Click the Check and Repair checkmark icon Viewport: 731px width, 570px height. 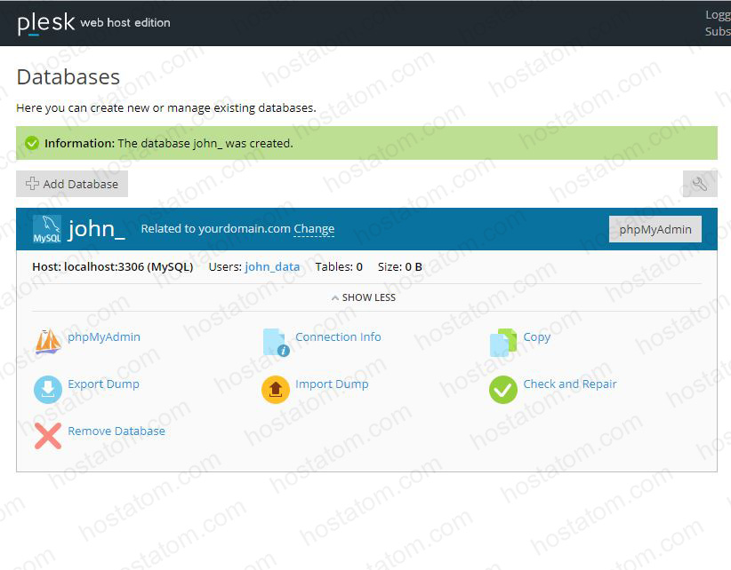click(x=503, y=384)
